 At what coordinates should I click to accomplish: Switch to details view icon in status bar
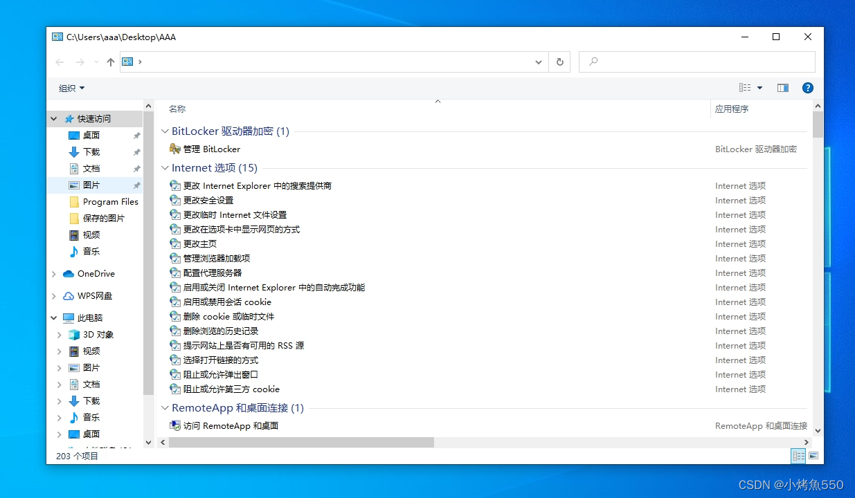click(x=798, y=456)
